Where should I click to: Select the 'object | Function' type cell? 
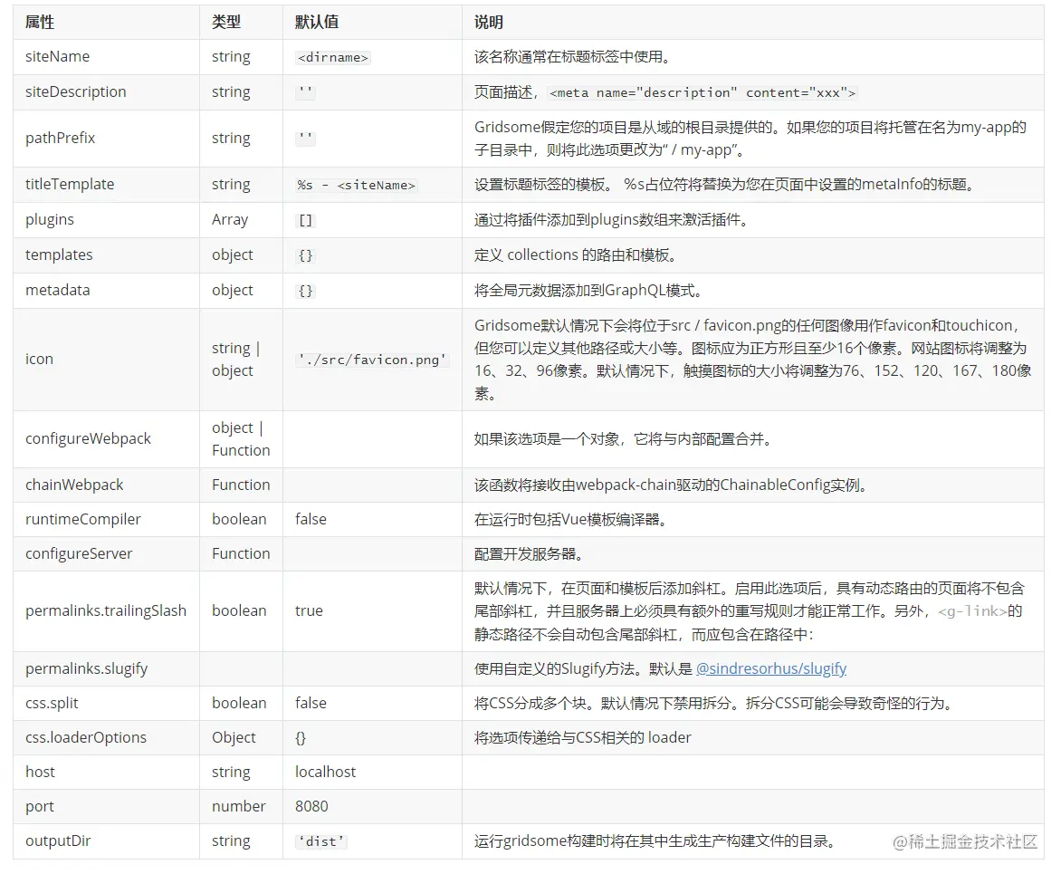[241, 438]
